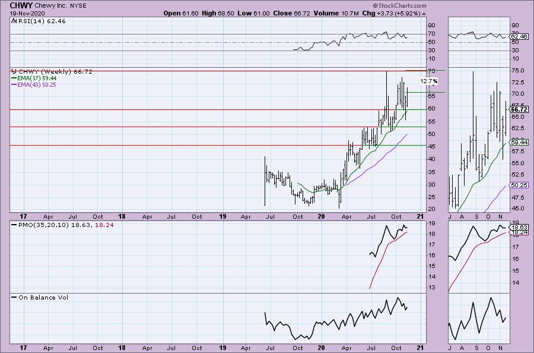Image resolution: width=534 pixels, height=353 pixels.
Task: Click the PMO(35,20,10) indicator label
Action: (44, 225)
